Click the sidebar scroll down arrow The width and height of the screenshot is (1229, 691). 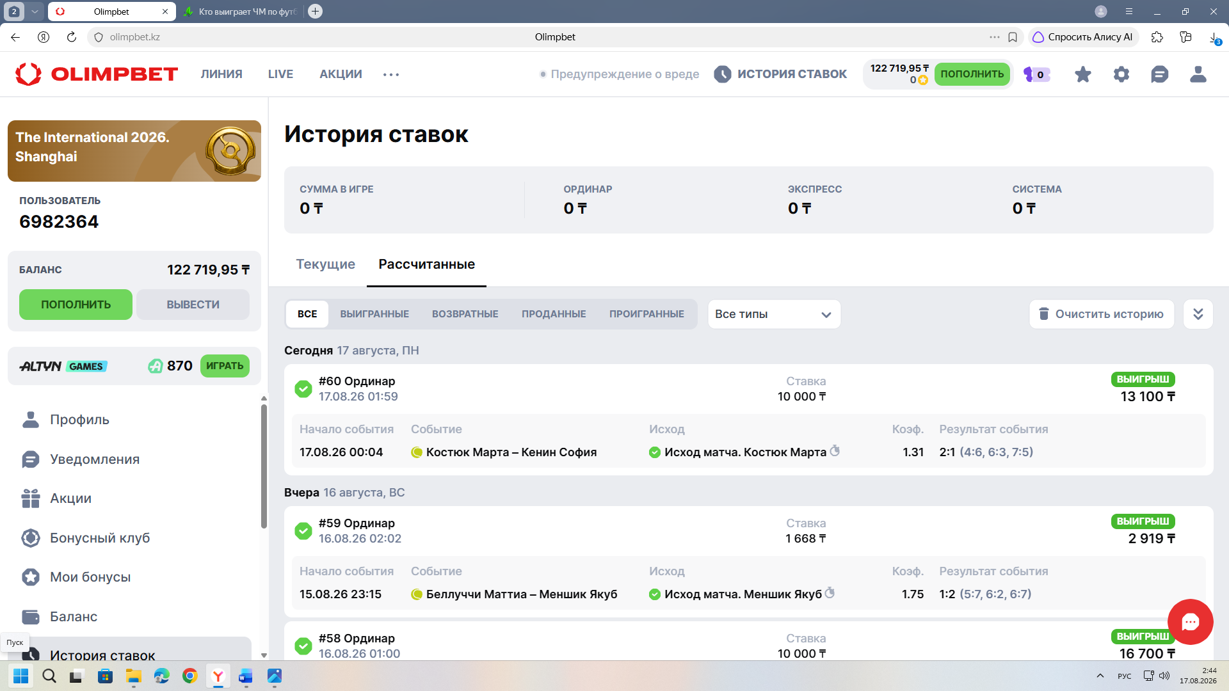tap(264, 655)
